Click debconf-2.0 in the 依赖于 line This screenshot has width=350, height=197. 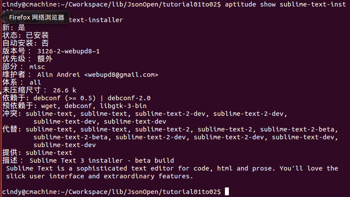click(x=129, y=98)
